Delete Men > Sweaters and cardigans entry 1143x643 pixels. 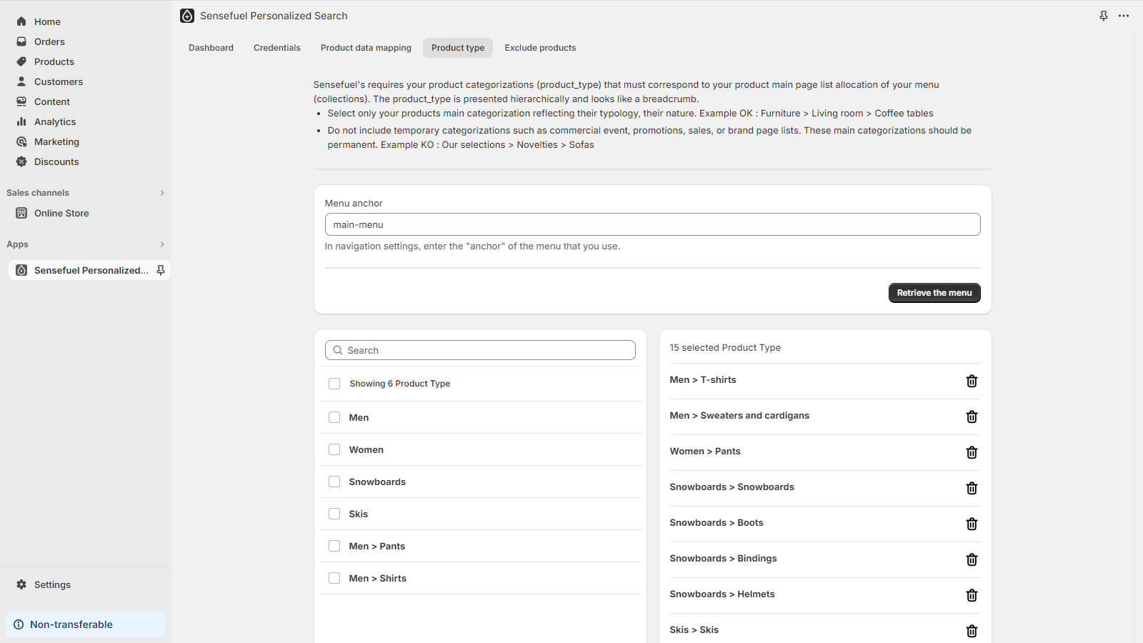972,417
